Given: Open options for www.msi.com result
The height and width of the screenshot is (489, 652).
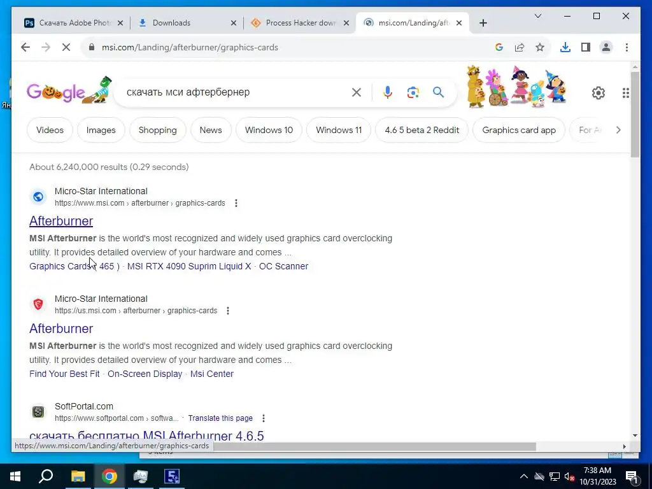Looking at the screenshot, I should click(236, 203).
